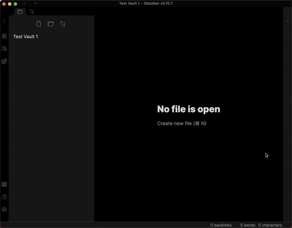Open the File explorer tab
Viewport: 292px width, 228px height.
(20, 11)
